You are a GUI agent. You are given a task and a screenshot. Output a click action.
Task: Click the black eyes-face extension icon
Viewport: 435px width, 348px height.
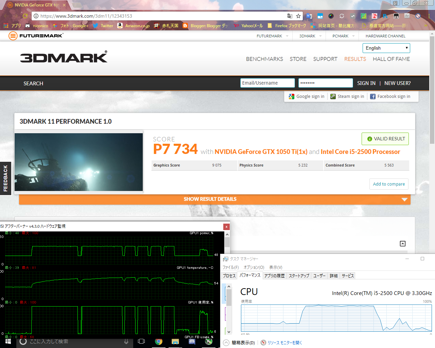pos(396,16)
